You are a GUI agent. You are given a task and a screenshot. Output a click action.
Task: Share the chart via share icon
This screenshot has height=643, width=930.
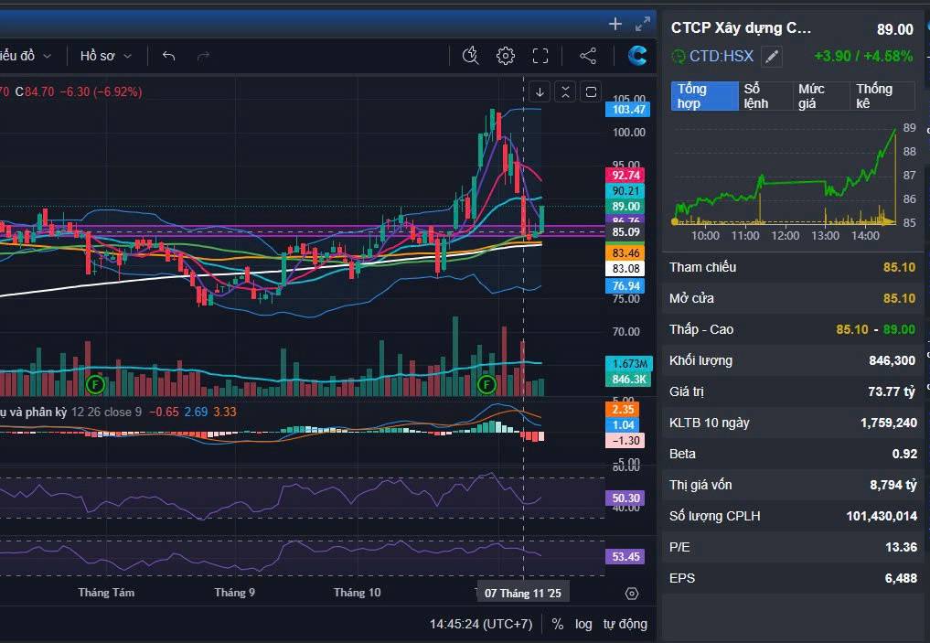click(588, 56)
